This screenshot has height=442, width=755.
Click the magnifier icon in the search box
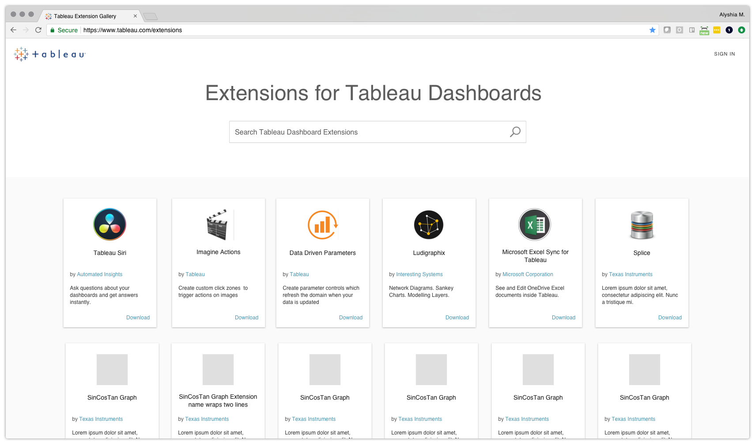pyautogui.click(x=515, y=132)
